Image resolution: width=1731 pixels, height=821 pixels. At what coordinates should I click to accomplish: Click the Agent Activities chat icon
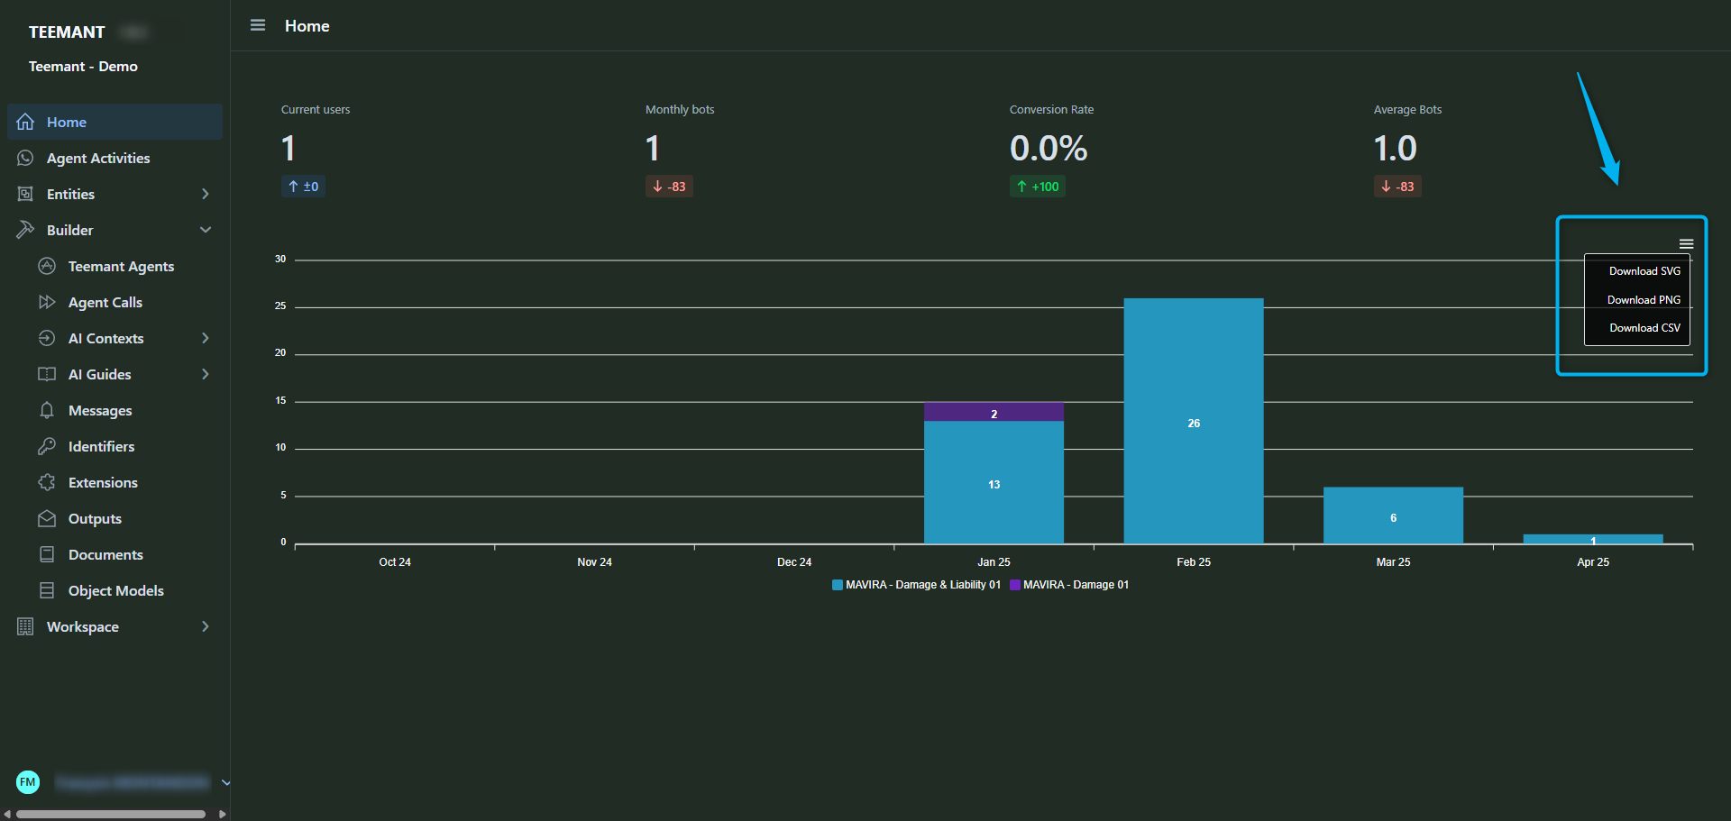click(x=25, y=158)
